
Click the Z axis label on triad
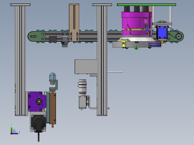click(x=19, y=133)
